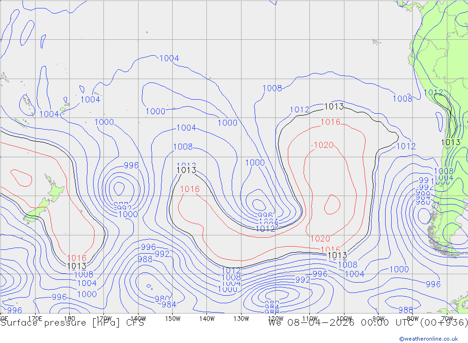
Task: Click the 'Surface pressure [hPa] CFS' title
Action: [72, 323]
